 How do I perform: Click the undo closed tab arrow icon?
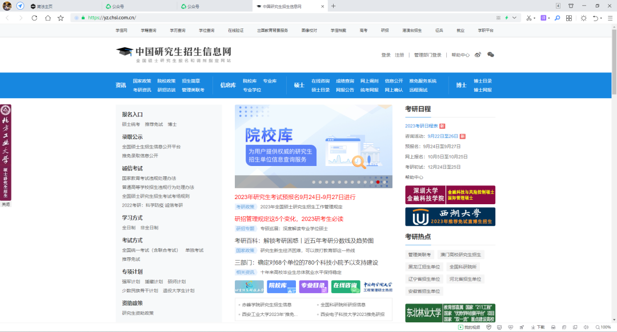(x=595, y=18)
